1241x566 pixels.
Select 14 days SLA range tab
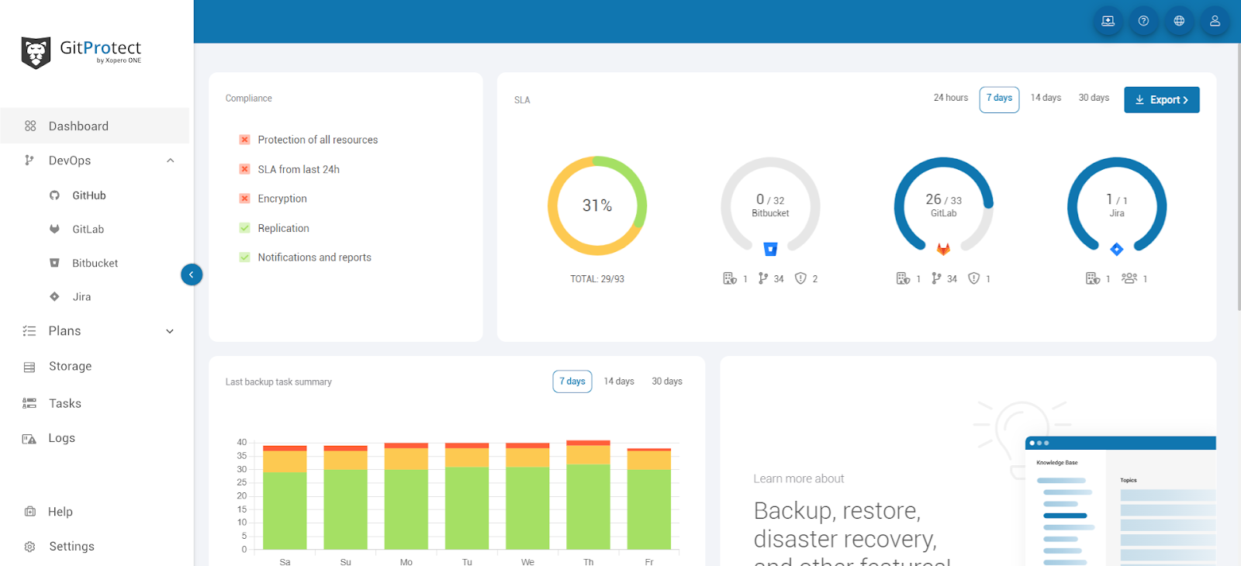tap(1046, 98)
